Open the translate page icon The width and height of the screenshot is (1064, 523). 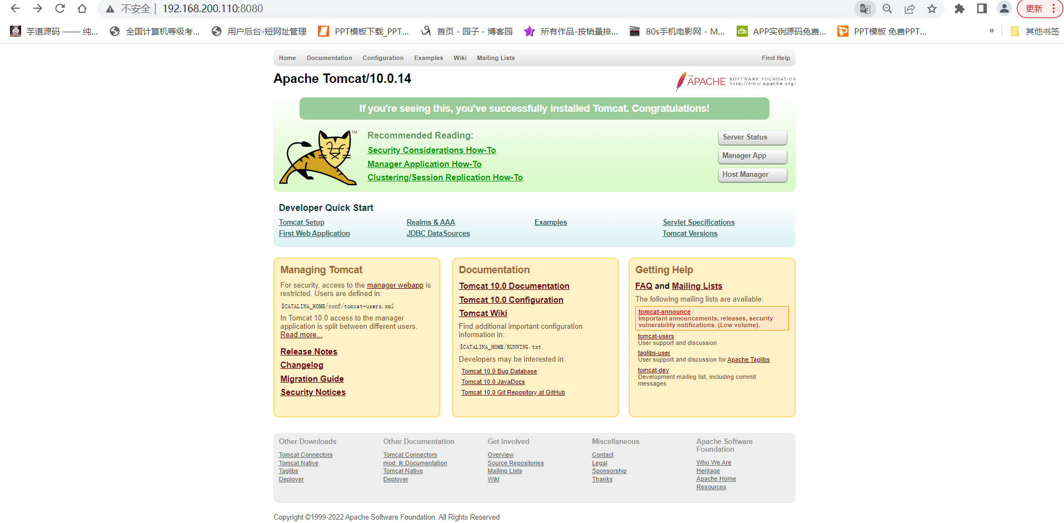click(x=865, y=8)
